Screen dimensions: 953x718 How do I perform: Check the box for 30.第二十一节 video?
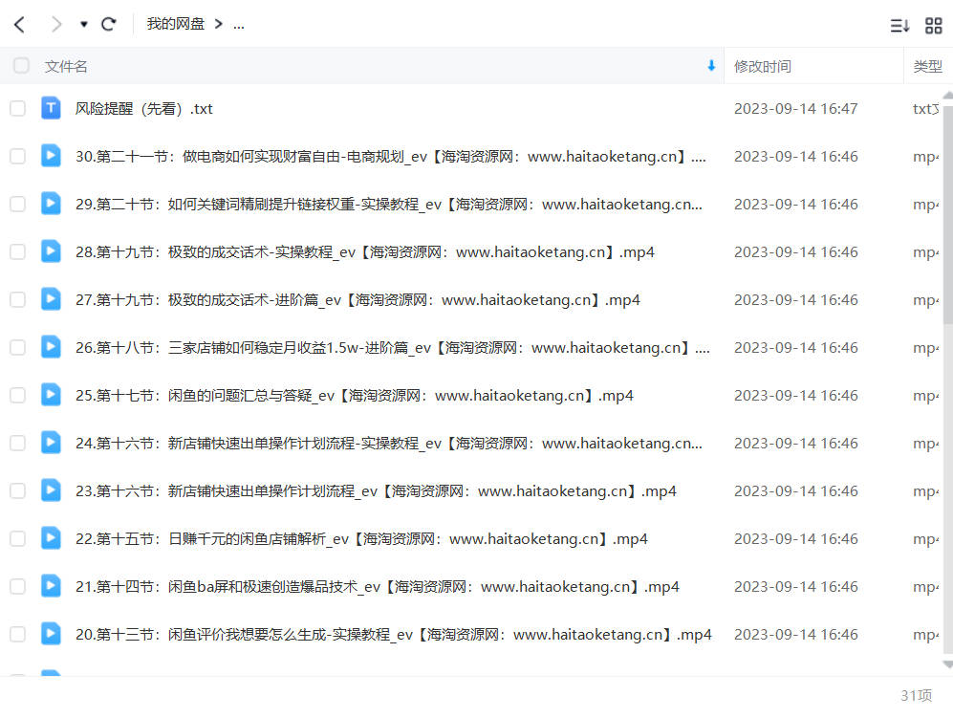click(17, 156)
